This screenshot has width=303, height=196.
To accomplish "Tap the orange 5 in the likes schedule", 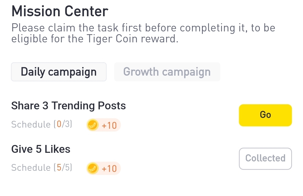I will point(59,168).
